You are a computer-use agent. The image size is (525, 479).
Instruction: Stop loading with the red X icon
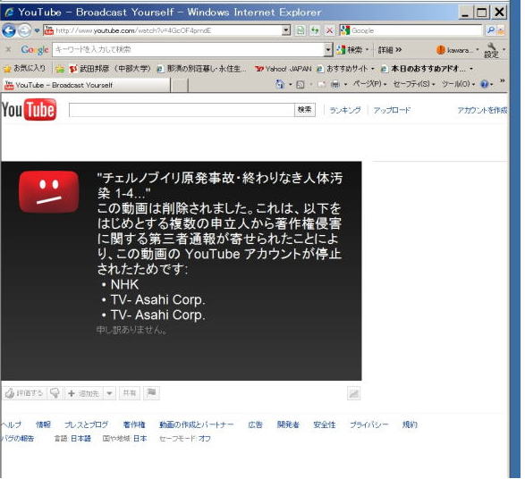tap(329, 30)
